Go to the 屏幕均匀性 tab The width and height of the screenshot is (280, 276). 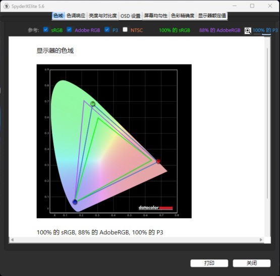(156, 16)
